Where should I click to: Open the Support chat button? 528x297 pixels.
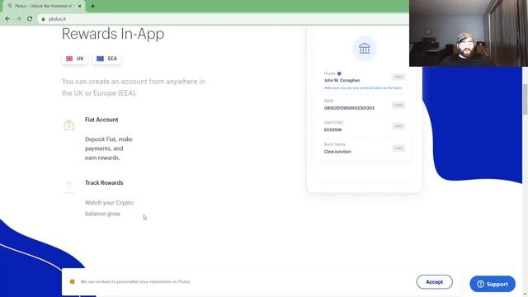(x=493, y=284)
